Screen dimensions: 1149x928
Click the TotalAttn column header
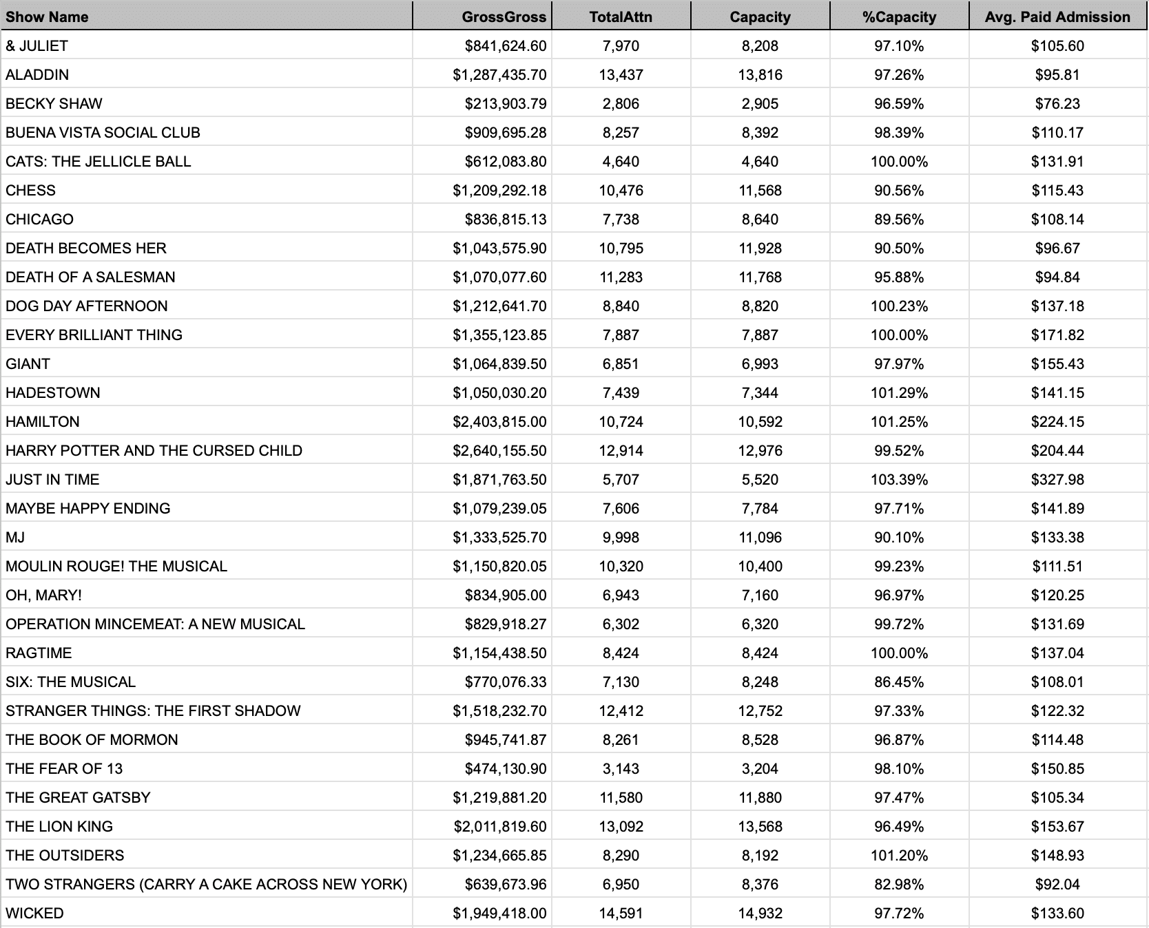[x=621, y=17]
